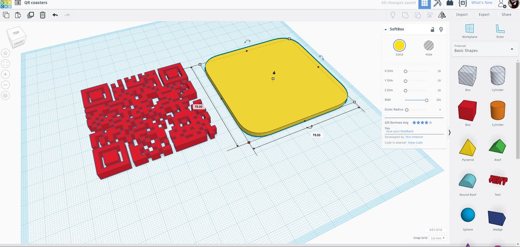This screenshot has height=247, width=520.
Task: Set the shape to Hole
Action: [x=429, y=45]
